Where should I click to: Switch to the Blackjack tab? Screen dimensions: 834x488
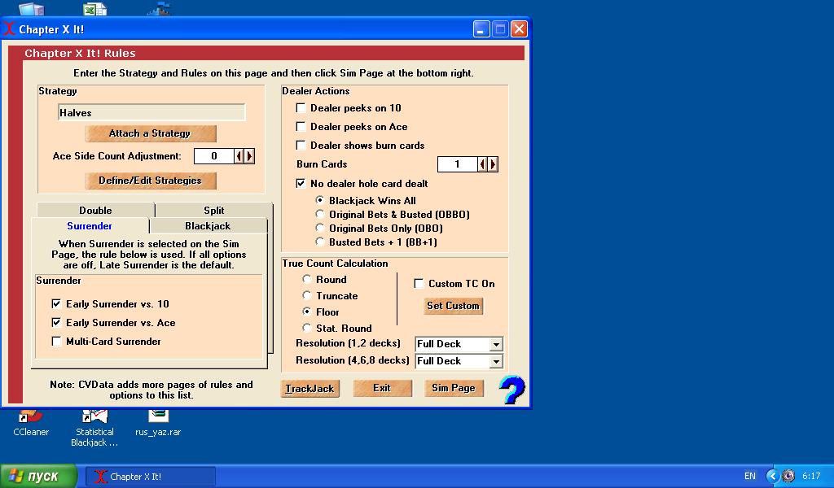pos(208,226)
